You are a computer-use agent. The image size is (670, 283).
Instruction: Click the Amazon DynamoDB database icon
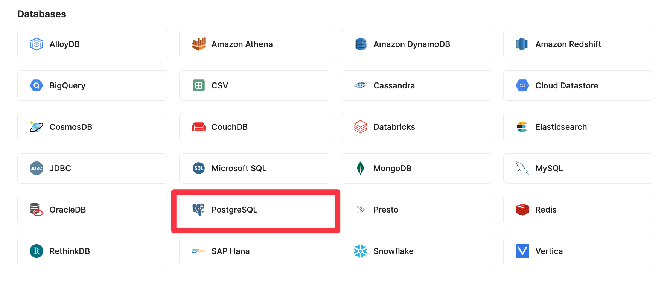click(x=360, y=44)
